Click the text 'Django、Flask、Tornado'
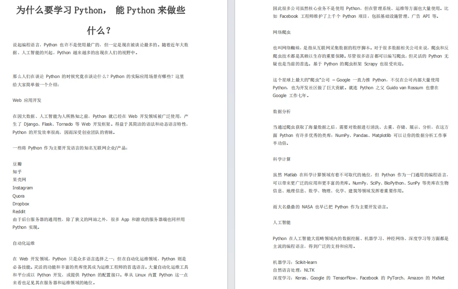The image size is (458, 289). pos(48,124)
